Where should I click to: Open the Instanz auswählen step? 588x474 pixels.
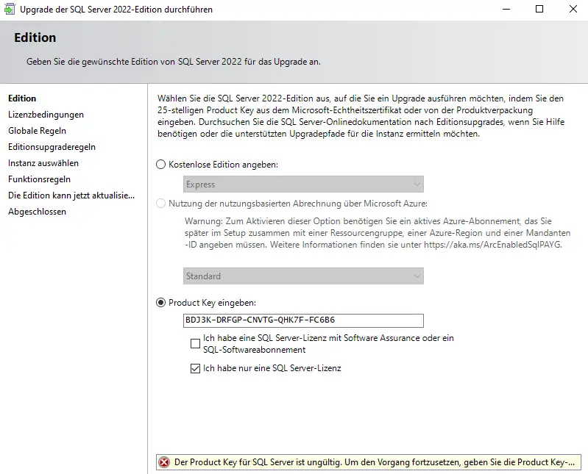pos(43,163)
